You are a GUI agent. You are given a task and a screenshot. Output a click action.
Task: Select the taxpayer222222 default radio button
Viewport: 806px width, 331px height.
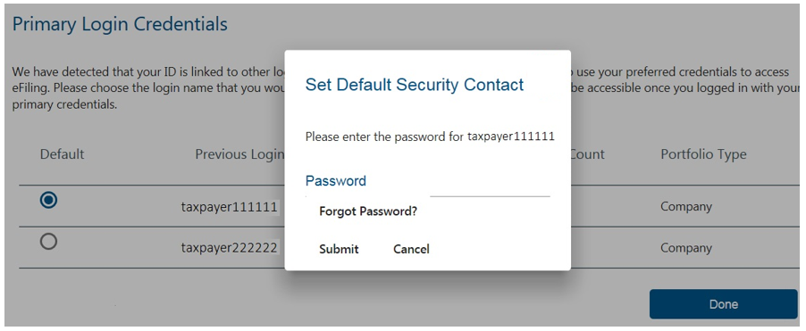click(49, 241)
